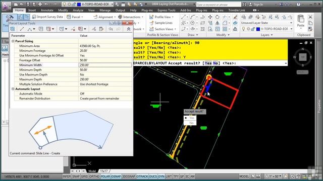
Task: Collapse the Automatic Layout section
Action: click(13, 89)
